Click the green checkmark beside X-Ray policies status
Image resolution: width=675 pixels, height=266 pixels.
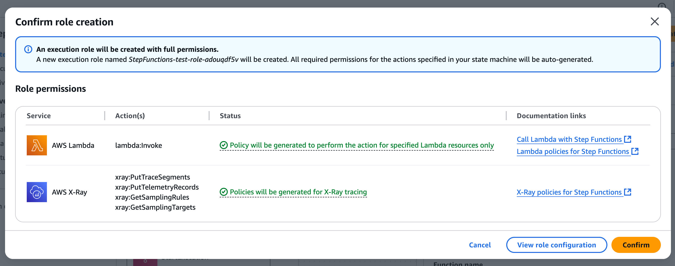[x=223, y=192]
